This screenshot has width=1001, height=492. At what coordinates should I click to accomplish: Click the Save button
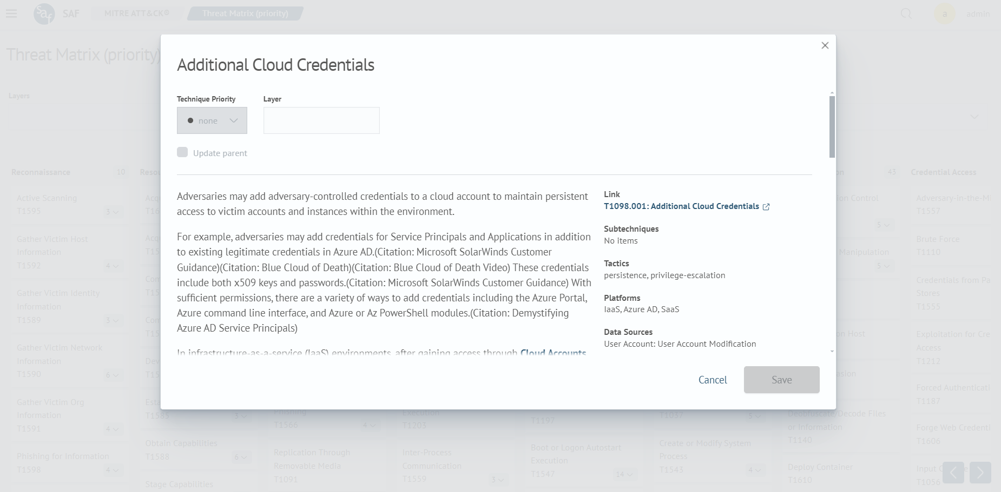click(781, 380)
